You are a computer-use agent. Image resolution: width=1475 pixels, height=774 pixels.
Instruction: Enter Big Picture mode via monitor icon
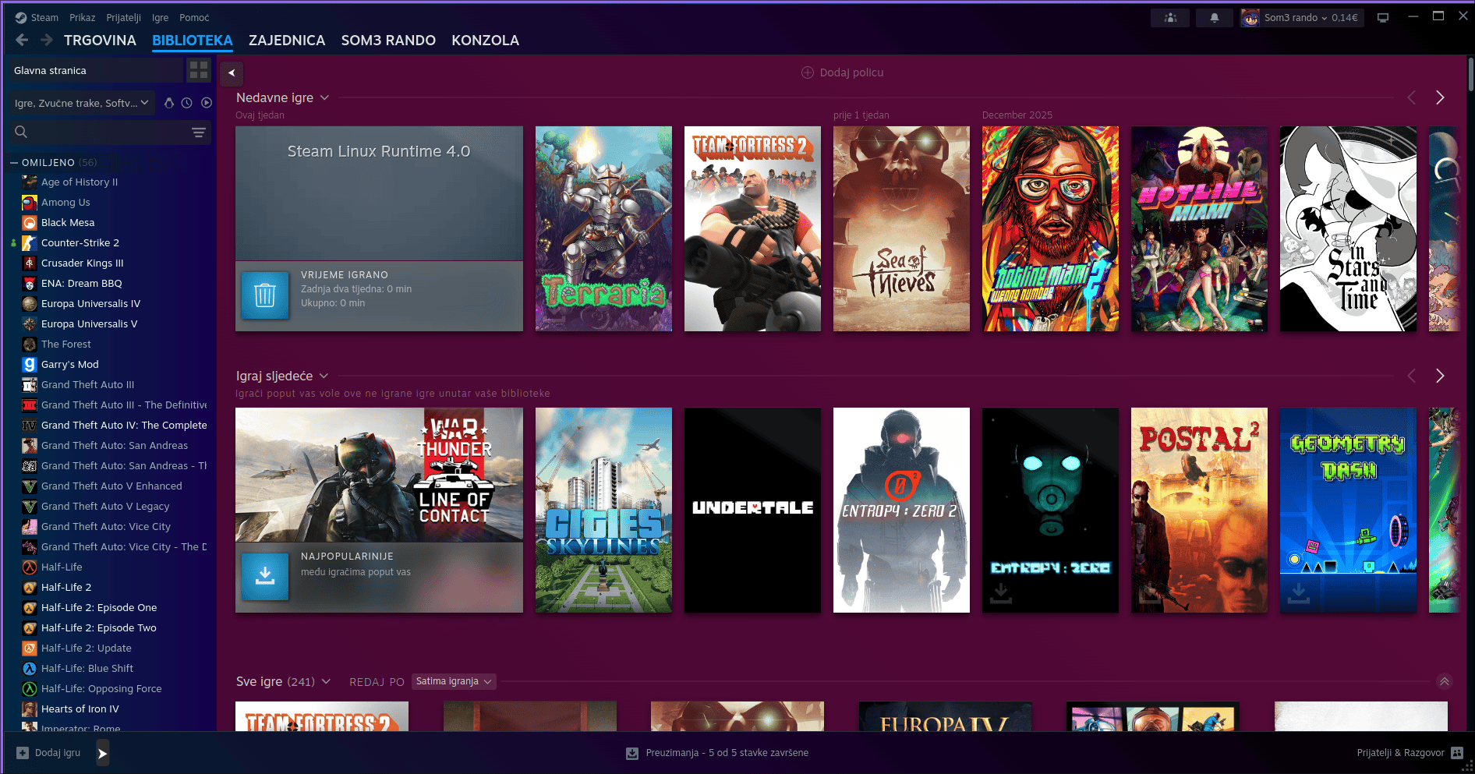point(1383,18)
